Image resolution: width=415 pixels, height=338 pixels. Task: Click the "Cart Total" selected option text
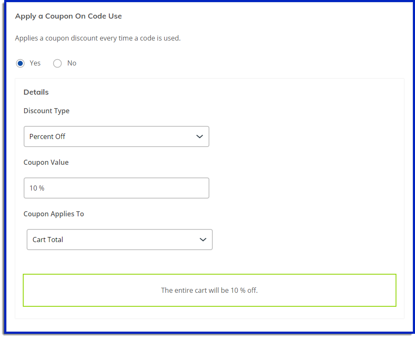(x=48, y=240)
